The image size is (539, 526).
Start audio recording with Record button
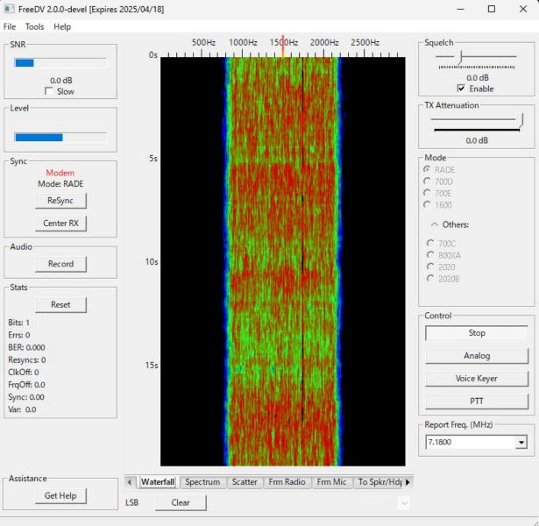[60, 264]
